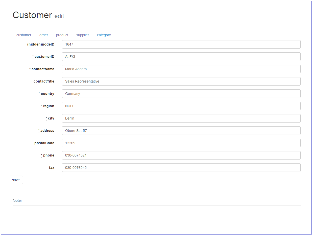Screen dimensions: 313x235
Task: Click the address field Obere Str. 57
Action: pos(181,131)
